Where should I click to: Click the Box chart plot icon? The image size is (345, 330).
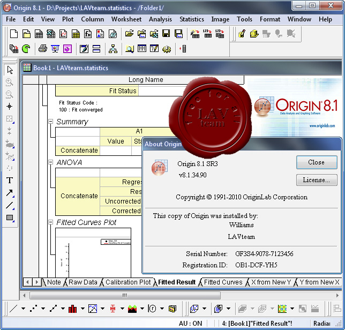[x=112, y=309]
